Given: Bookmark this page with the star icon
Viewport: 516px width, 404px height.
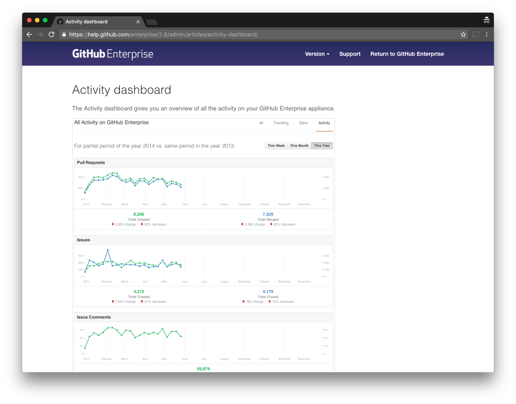Looking at the screenshot, I should [463, 34].
